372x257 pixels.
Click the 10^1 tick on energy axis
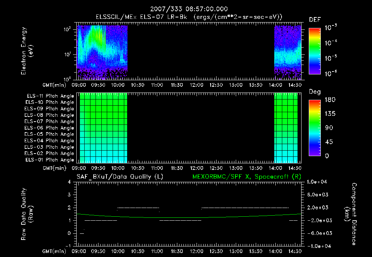point(68,54)
